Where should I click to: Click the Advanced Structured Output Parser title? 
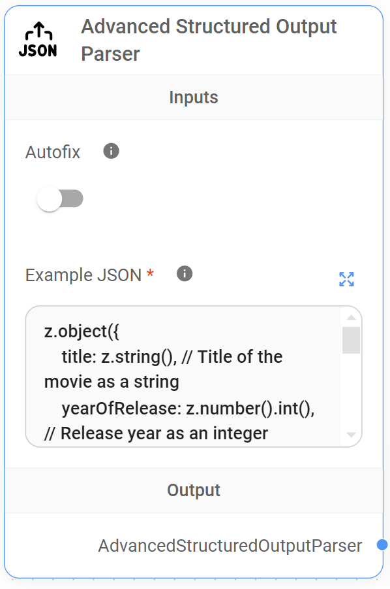(209, 39)
